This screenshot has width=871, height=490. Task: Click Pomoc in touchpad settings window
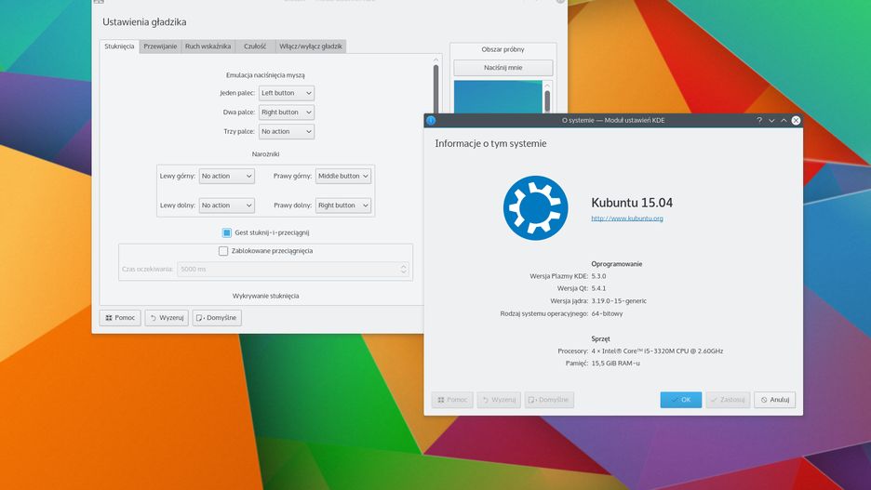pos(120,318)
